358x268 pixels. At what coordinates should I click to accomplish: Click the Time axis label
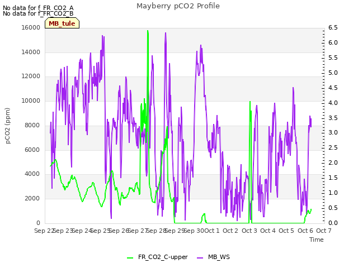[317, 240]
